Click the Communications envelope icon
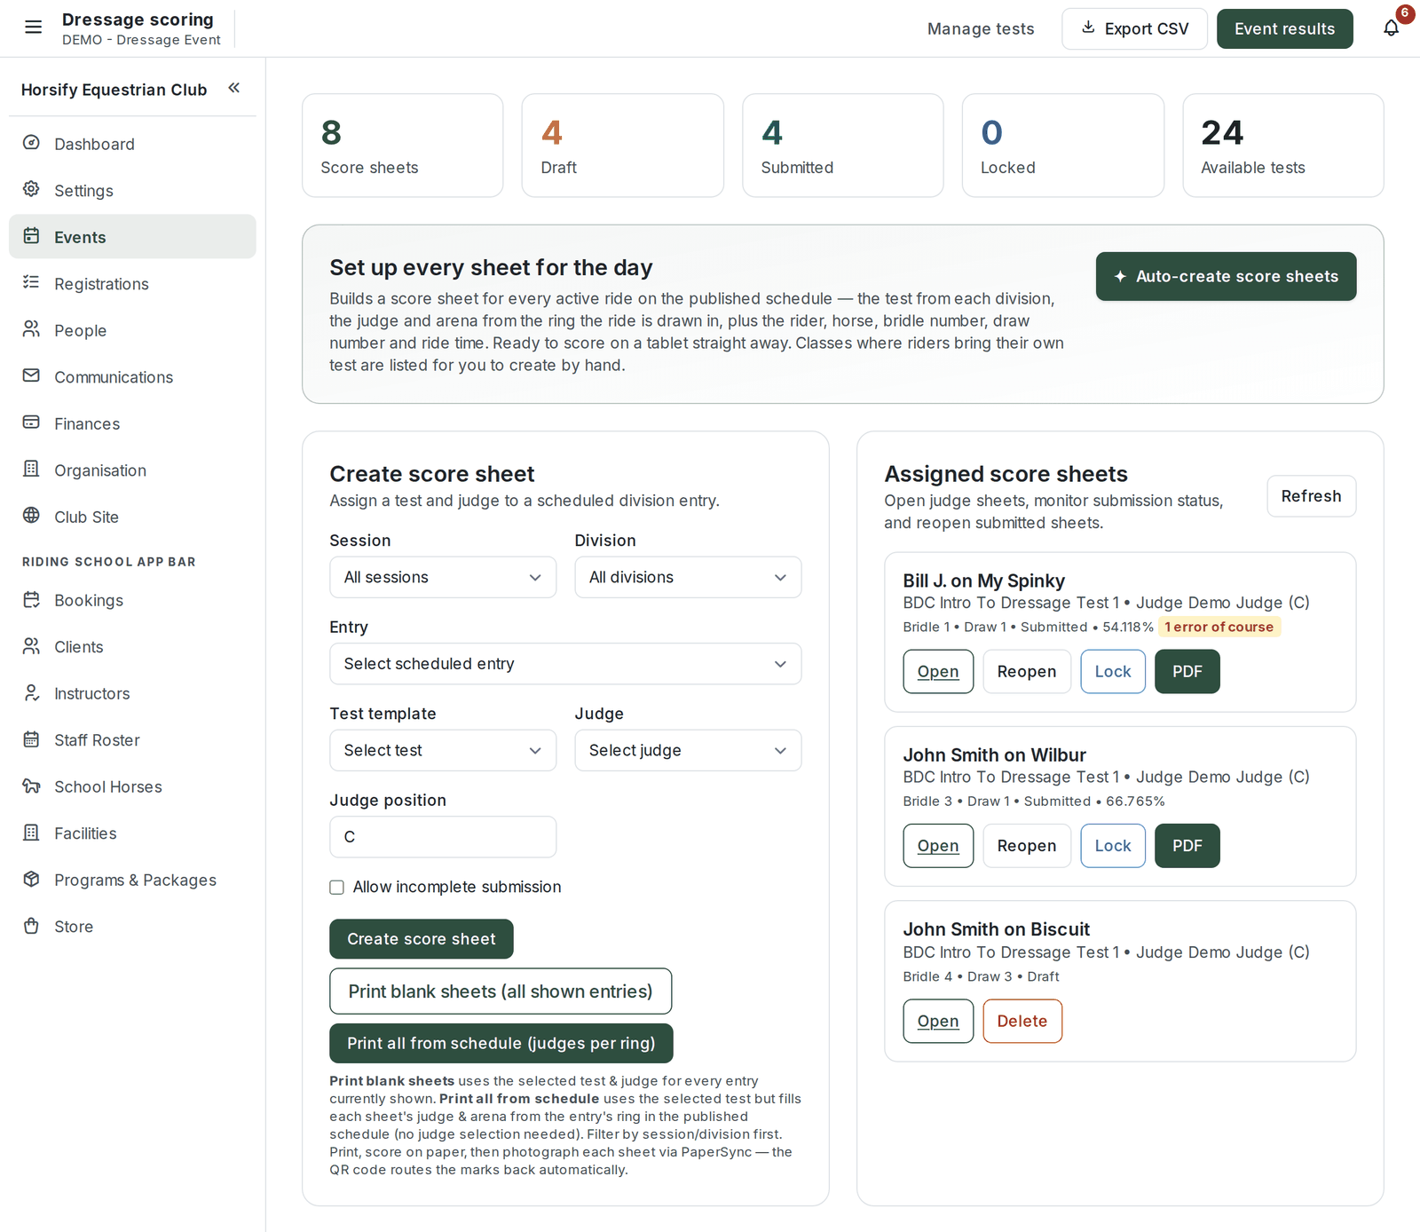Screen dimensions: 1420x1232 [x=31, y=375]
